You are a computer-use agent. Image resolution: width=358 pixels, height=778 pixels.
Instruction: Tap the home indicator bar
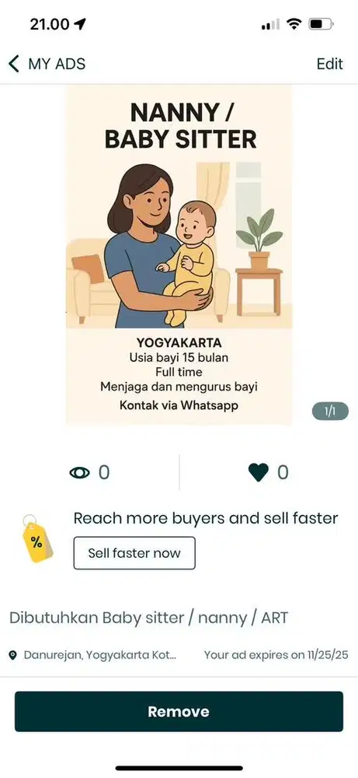pos(179,768)
